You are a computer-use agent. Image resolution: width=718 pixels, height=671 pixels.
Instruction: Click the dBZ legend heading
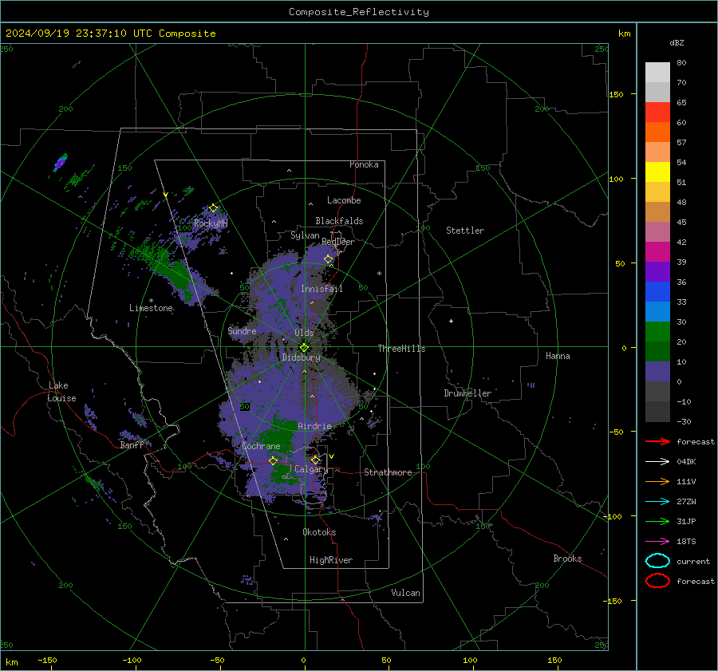(677, 42)
